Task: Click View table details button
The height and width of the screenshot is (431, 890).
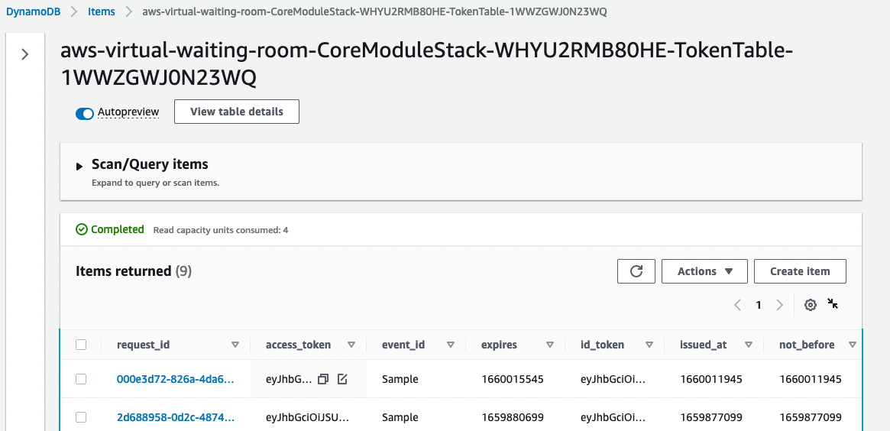Action: coord(237,112)
